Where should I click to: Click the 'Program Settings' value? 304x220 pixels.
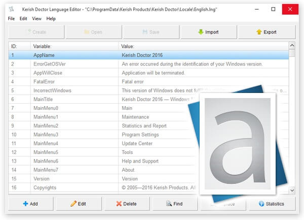[x=140, y=135]
